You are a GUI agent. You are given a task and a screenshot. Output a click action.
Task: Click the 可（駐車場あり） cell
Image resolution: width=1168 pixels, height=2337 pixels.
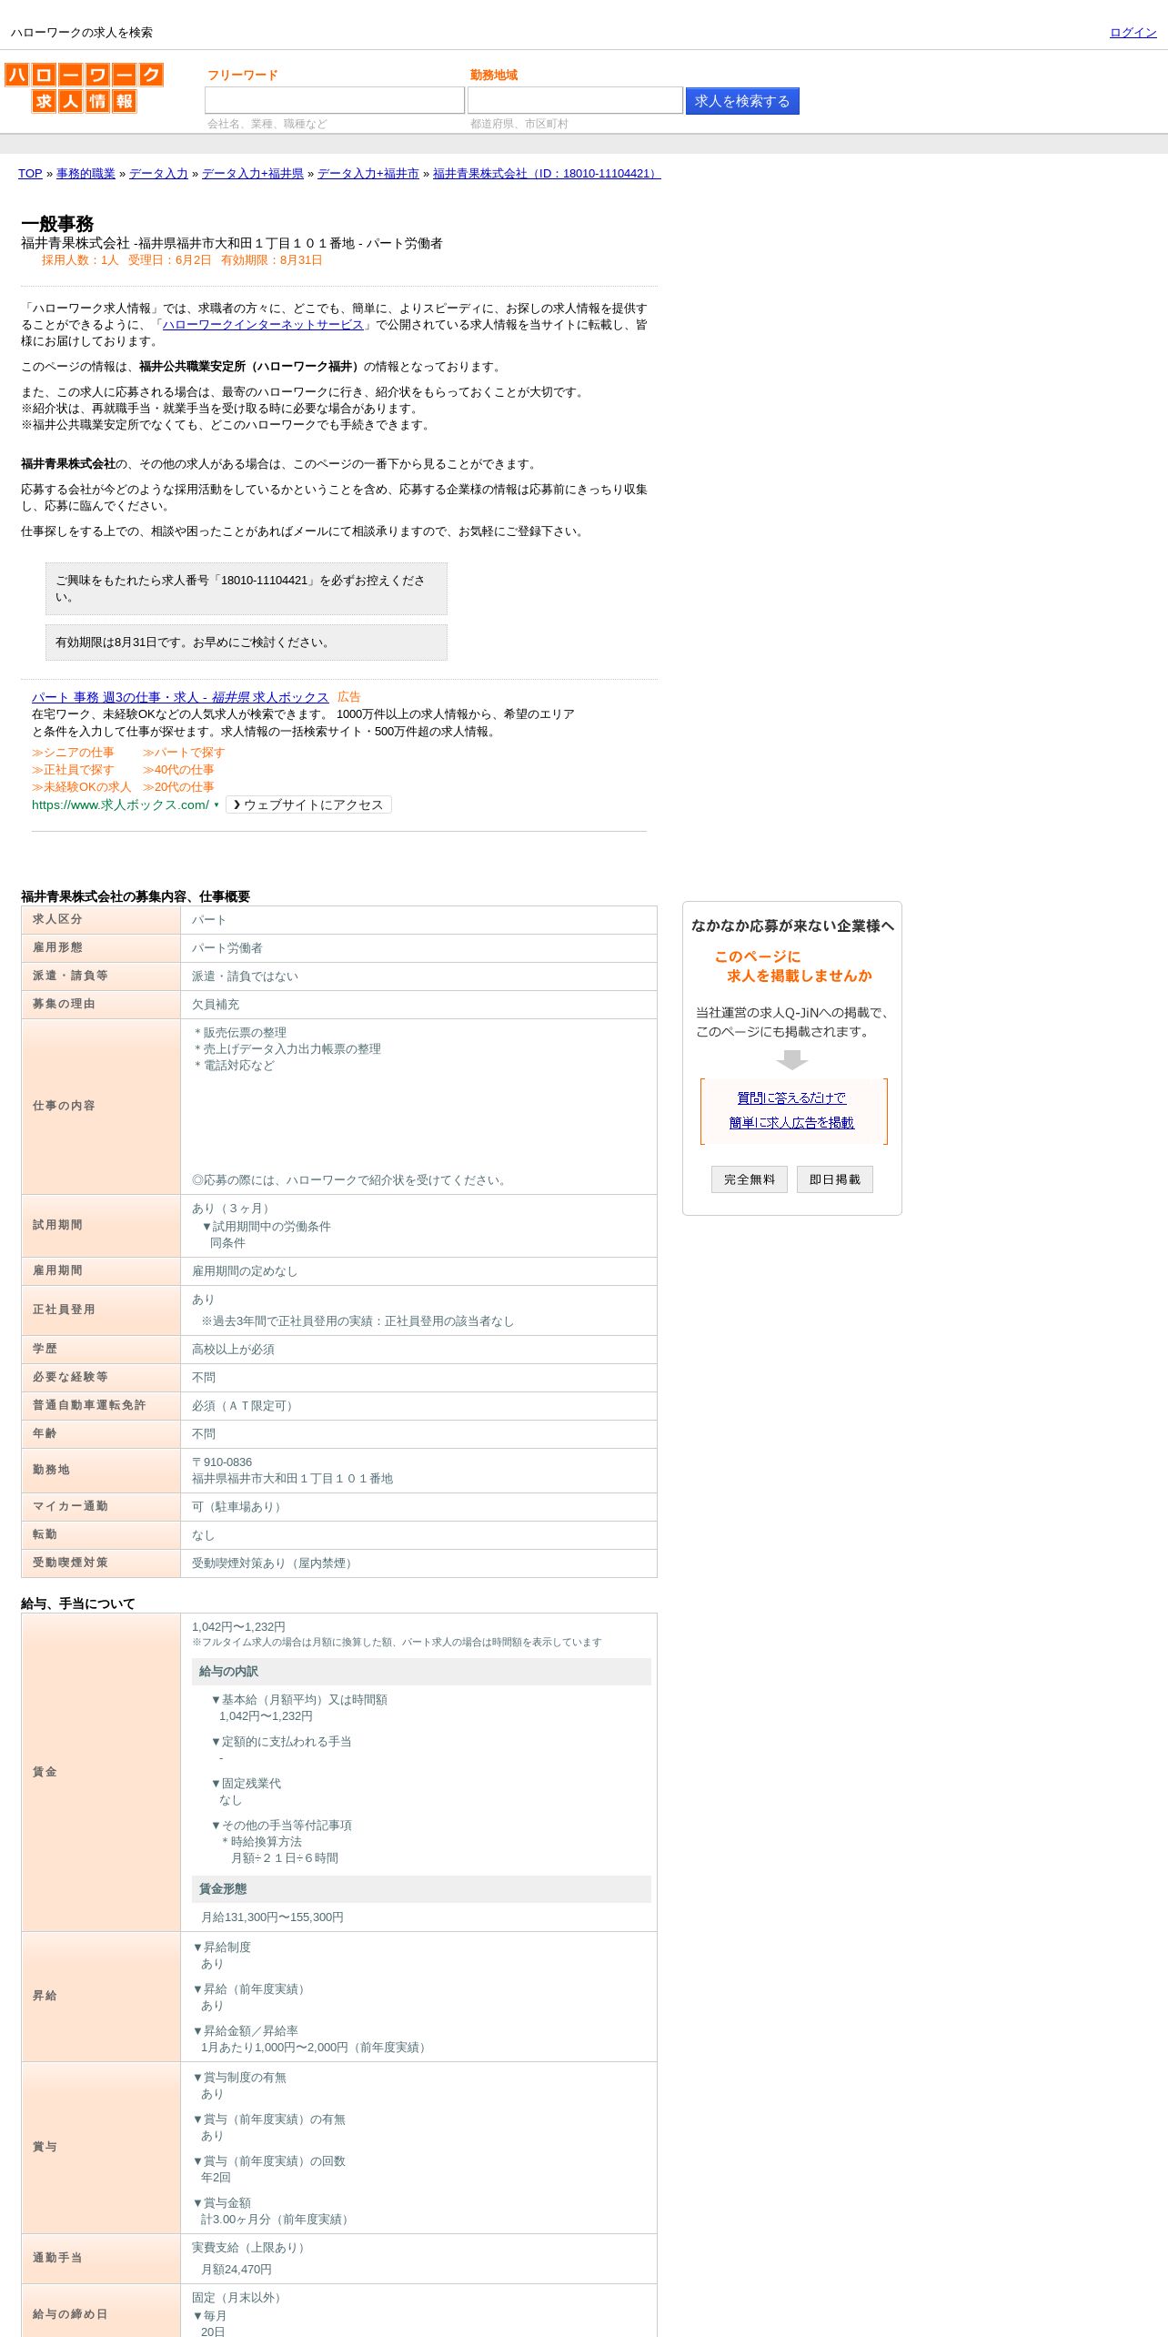[418, 1507]
